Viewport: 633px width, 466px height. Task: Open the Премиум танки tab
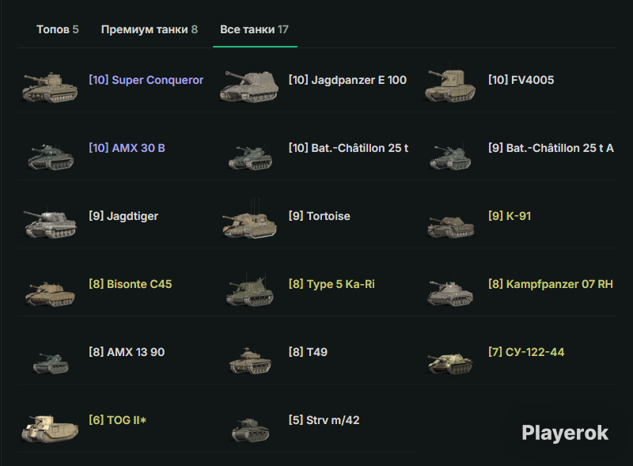150,29
